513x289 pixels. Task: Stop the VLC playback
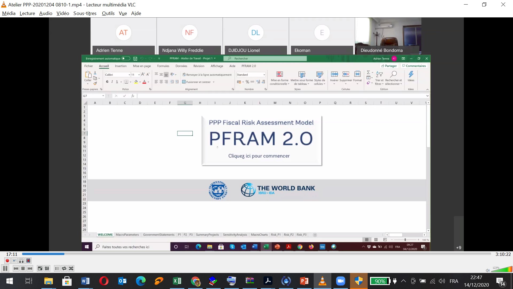pyautogui.click(x=23, y=268)
